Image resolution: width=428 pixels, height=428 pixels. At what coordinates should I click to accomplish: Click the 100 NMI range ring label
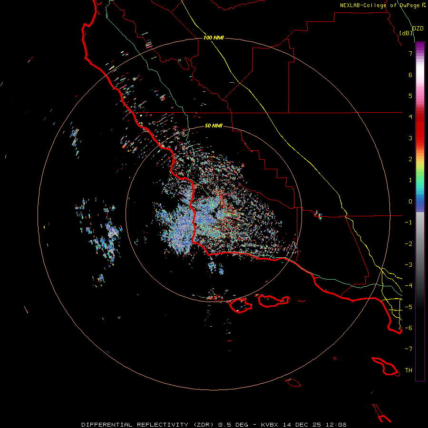[x=214, y=38]
